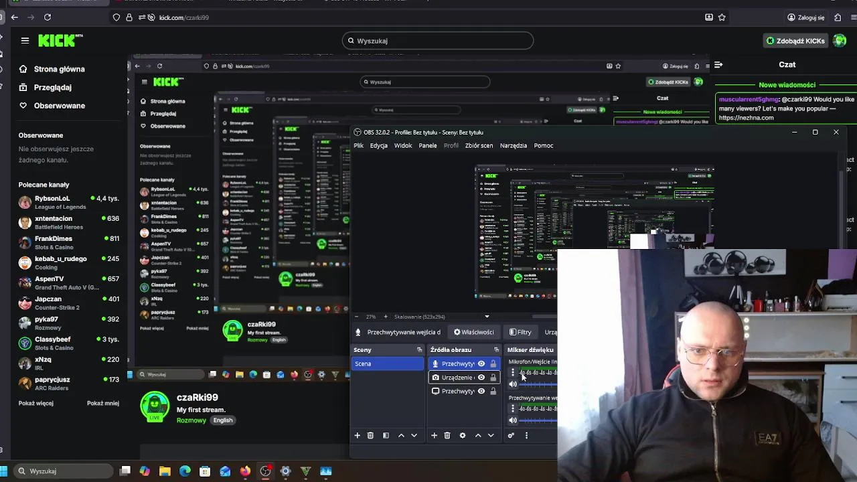Lock the screen capture Przechwytywanie source
This screenshot has width=857, height=482.
pos(493,391)
